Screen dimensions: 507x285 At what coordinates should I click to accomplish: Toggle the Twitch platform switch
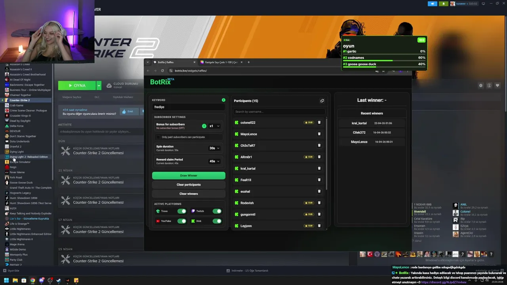pyautogui.click(x=217, y=211)
